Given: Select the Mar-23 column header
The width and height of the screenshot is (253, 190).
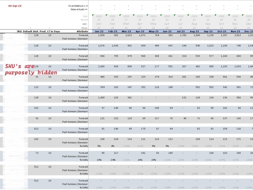Looking at the screenshot, I should pos(126,31).
